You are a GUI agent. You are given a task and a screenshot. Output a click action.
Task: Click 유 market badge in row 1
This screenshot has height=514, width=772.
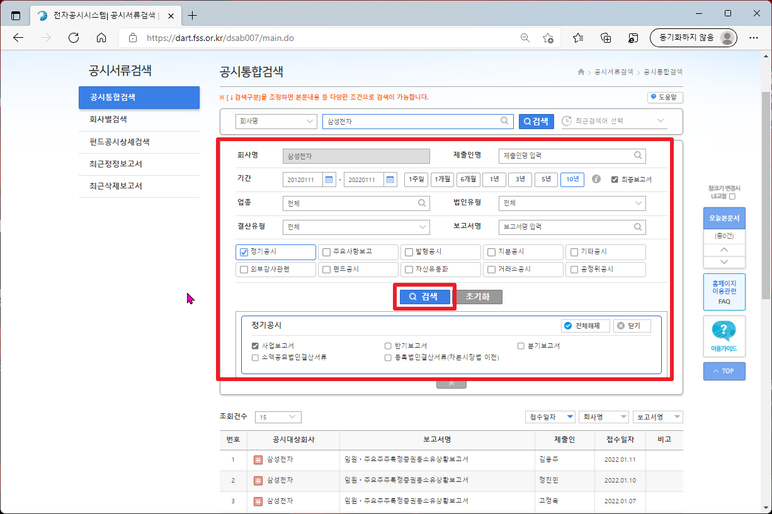click(258, 459)
